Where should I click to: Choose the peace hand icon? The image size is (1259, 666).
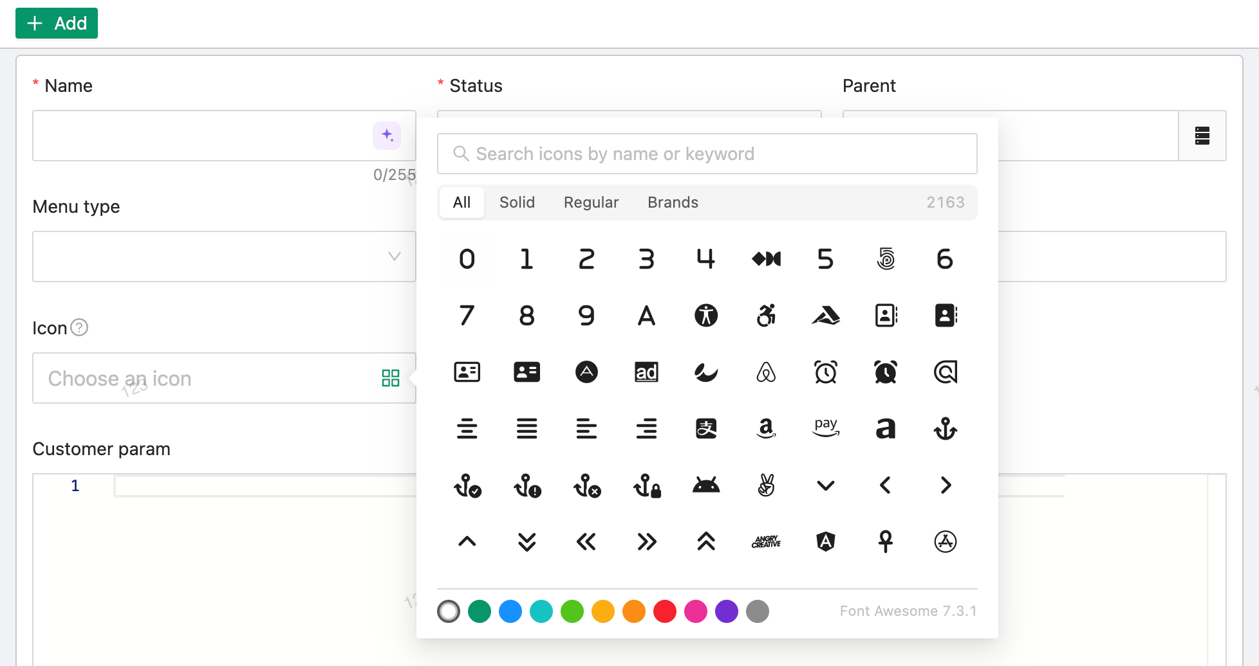click(x=766, y=485)
